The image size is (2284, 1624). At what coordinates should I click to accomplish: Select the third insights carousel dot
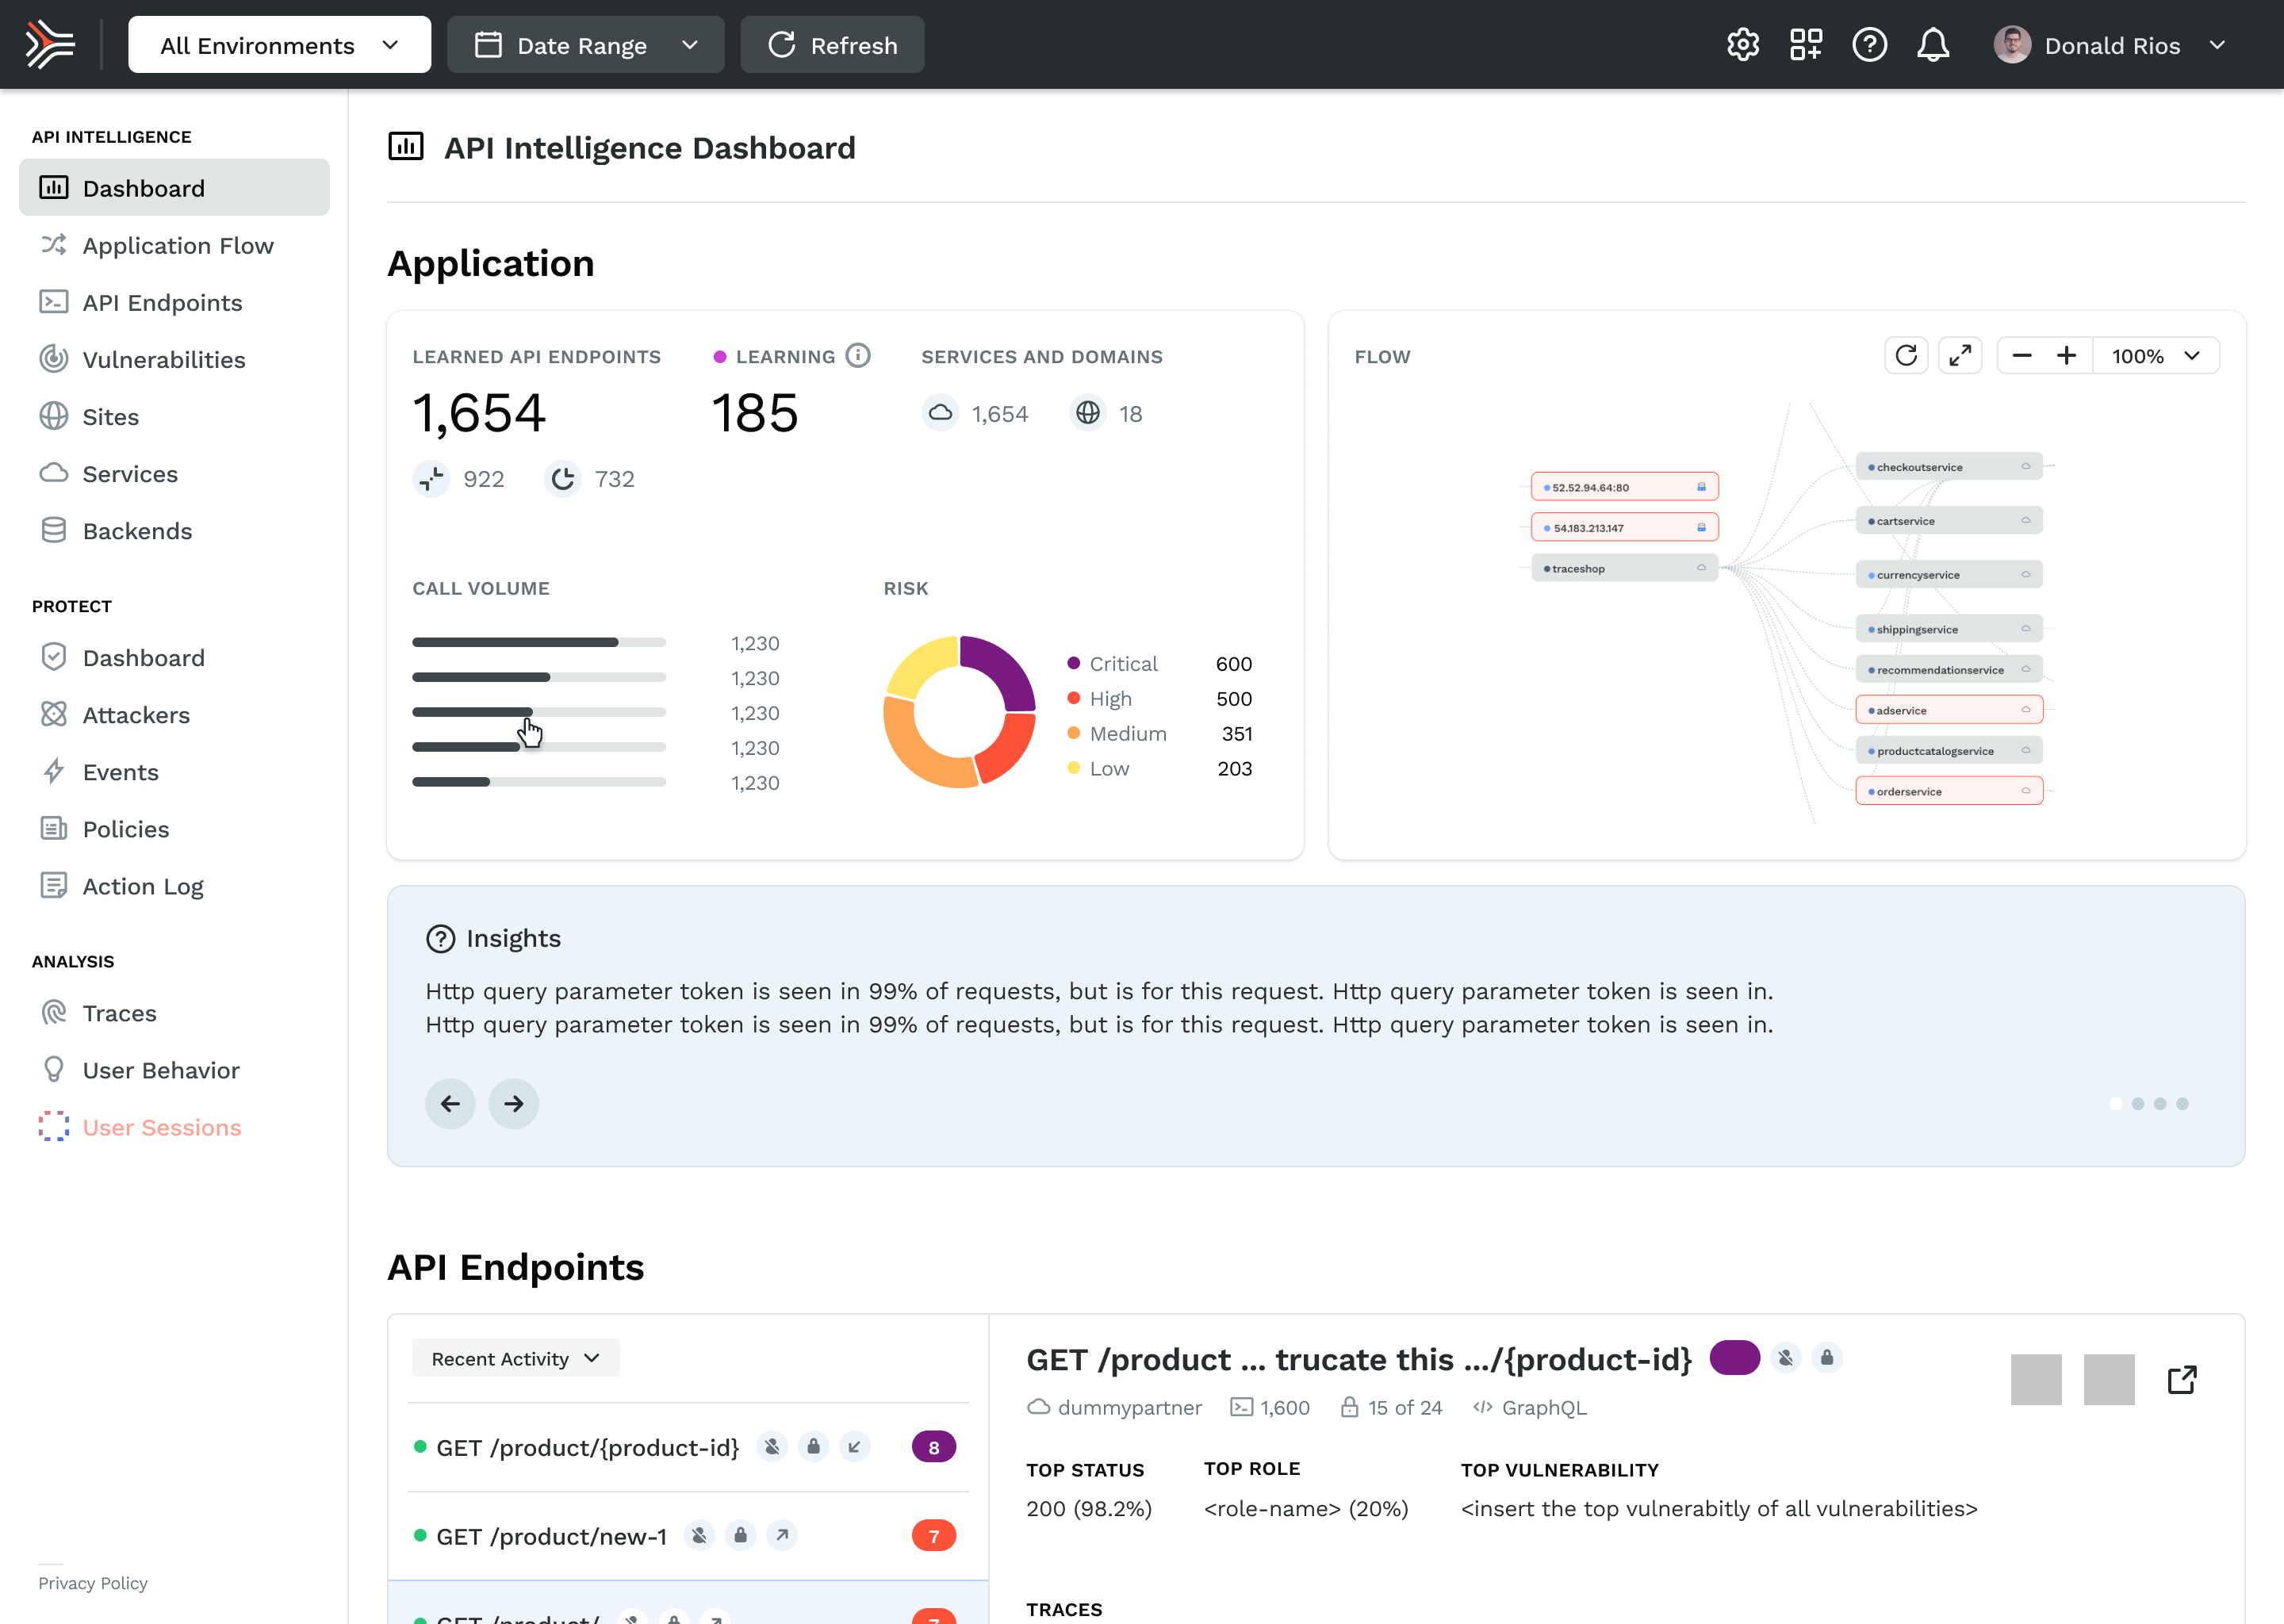click(2160, 1103)
